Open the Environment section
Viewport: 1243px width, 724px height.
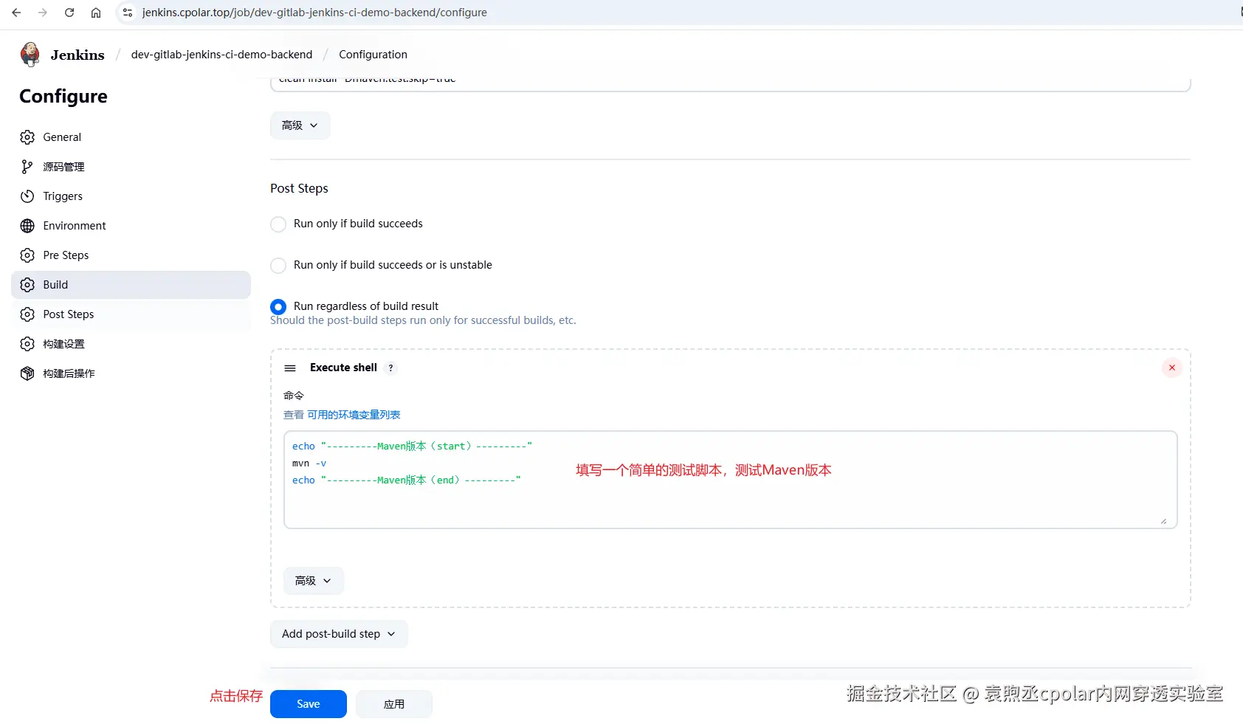131,226
